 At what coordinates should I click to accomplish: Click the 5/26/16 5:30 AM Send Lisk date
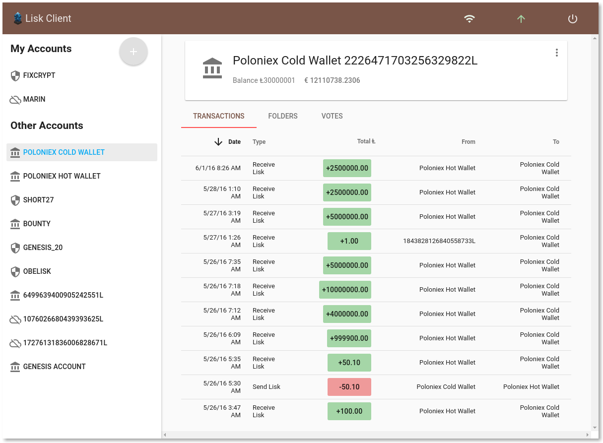222,387
